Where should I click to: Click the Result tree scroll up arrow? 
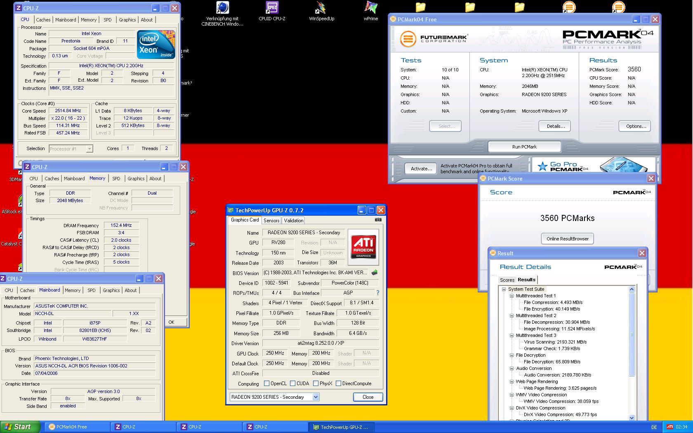(x=632, y=289)
